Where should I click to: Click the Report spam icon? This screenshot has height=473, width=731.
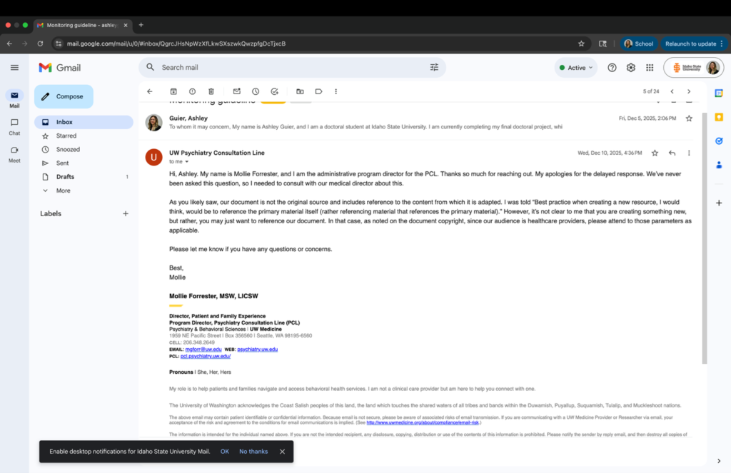(192, 91)
